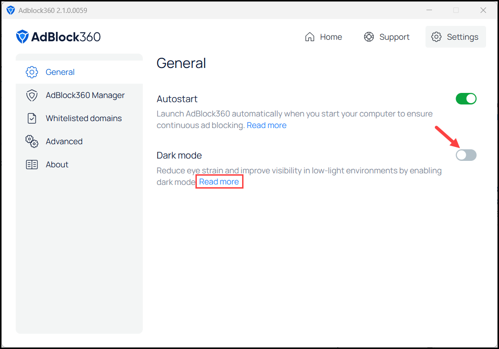Open Read more link under Dark mode
Screen dimensions: 499x349
219,182
